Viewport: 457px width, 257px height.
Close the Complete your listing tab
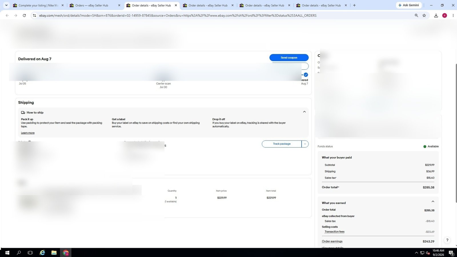pyautogui.click(x=63, y=5)
